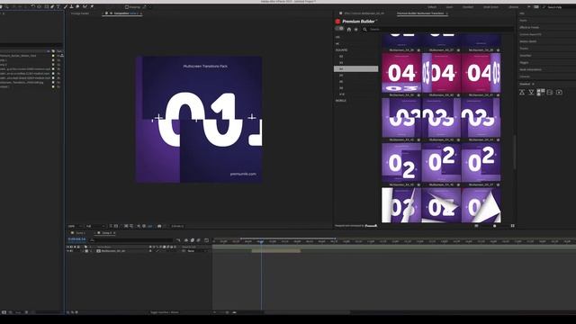The height and width of the screenshot is (324, 576).
Task: Open Premium Builder home page icon
Action: pos(349,29)
